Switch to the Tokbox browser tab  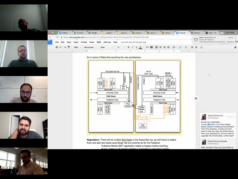(x=65, y=33)
